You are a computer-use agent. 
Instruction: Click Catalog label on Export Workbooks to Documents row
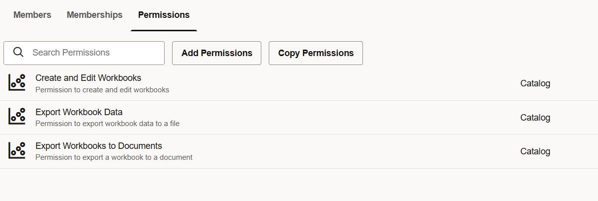point(535,151)
